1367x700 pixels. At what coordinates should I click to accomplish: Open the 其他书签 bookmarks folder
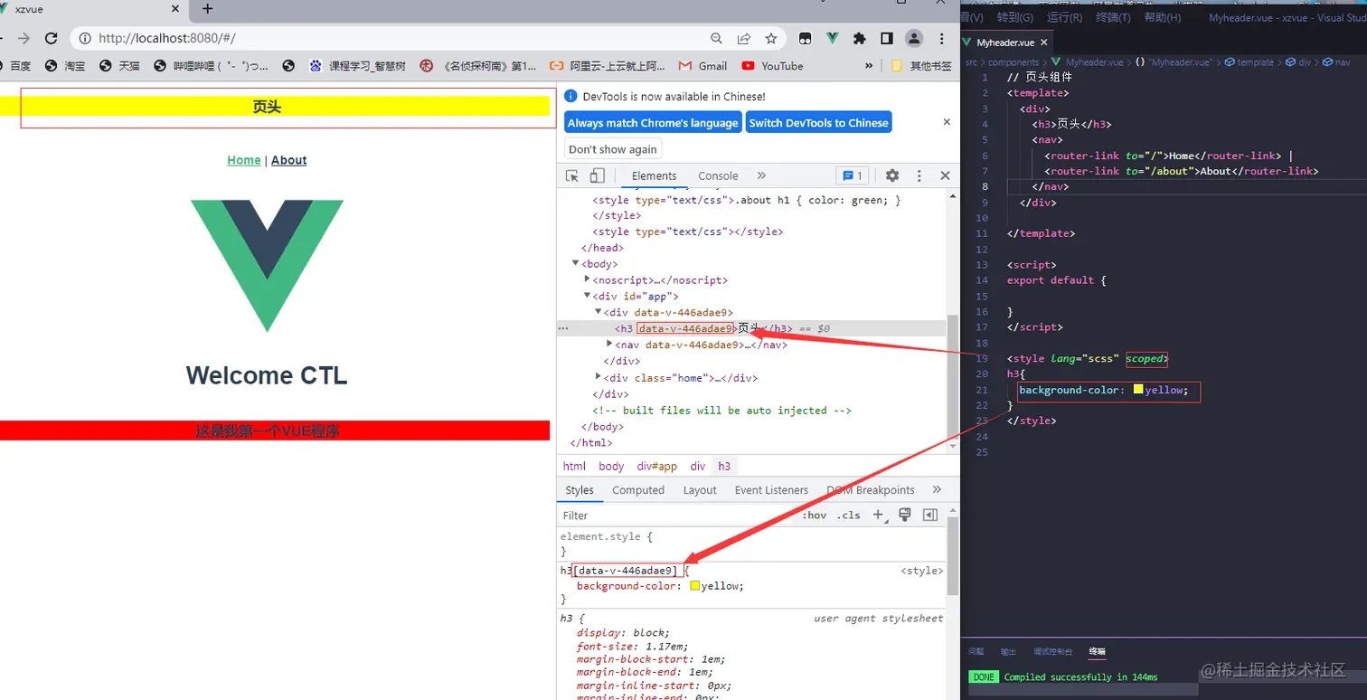pos(921,66)
